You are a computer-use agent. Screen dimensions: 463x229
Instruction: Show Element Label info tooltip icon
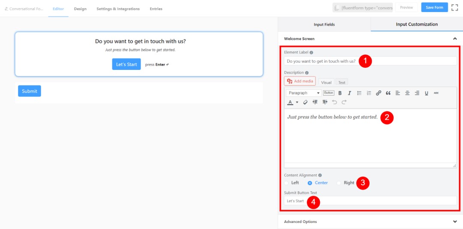311,52
